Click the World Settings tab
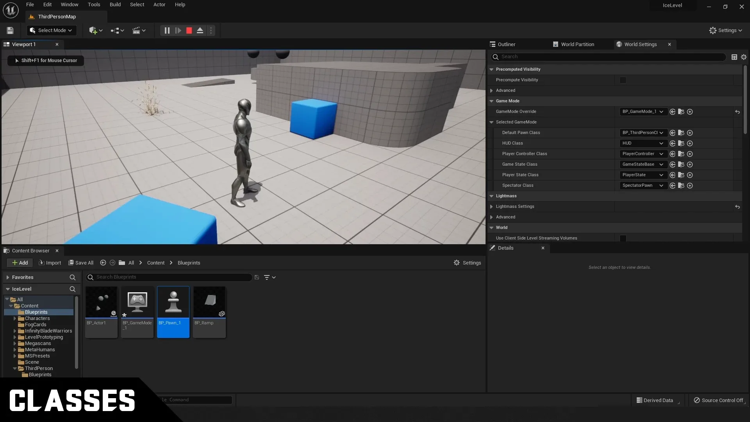Viewport: 750px width, 422px height. [x=641, y=44]
